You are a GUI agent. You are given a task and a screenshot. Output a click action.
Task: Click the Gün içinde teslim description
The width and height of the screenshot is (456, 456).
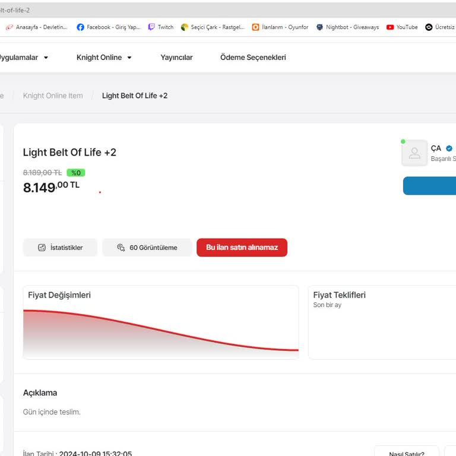52,412
